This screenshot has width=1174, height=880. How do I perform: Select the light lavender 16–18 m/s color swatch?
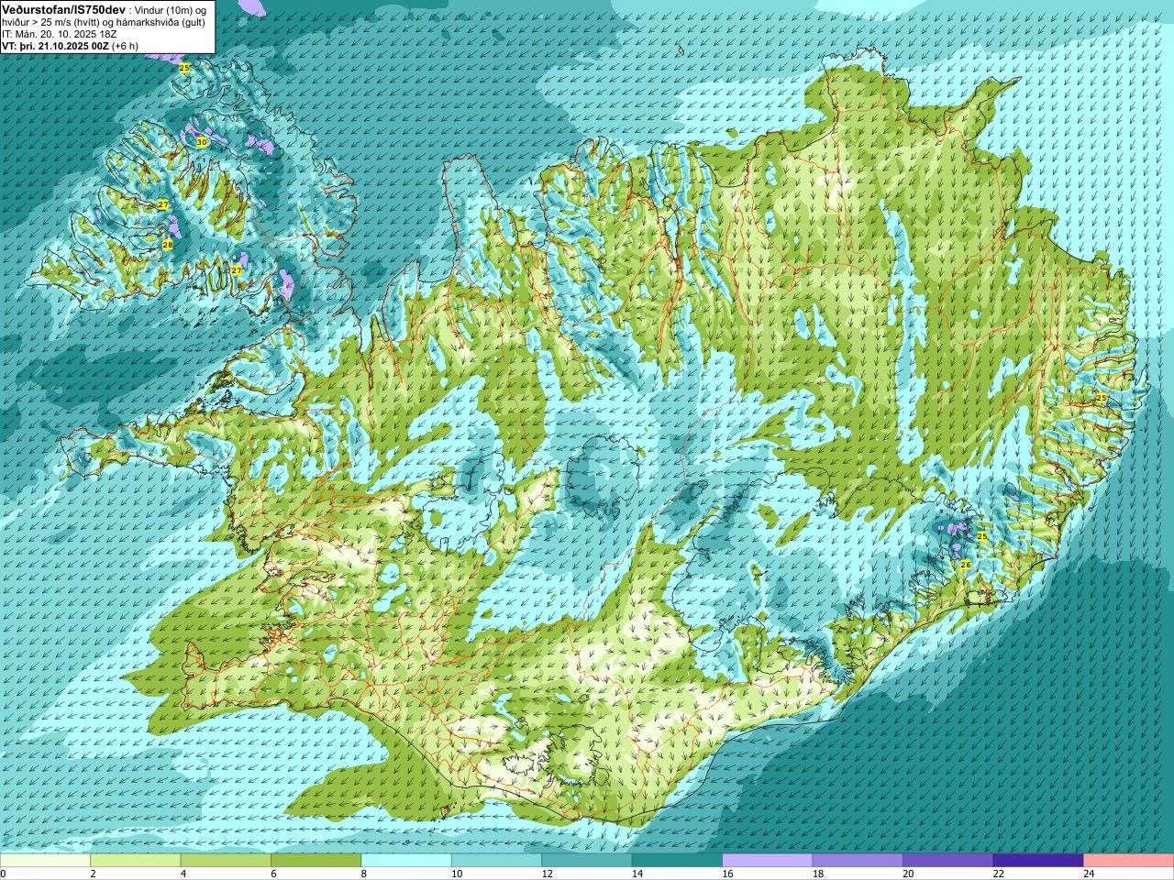(768, 861)
